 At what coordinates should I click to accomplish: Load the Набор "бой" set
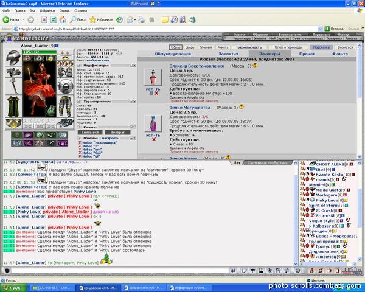[x=92, y=153]
